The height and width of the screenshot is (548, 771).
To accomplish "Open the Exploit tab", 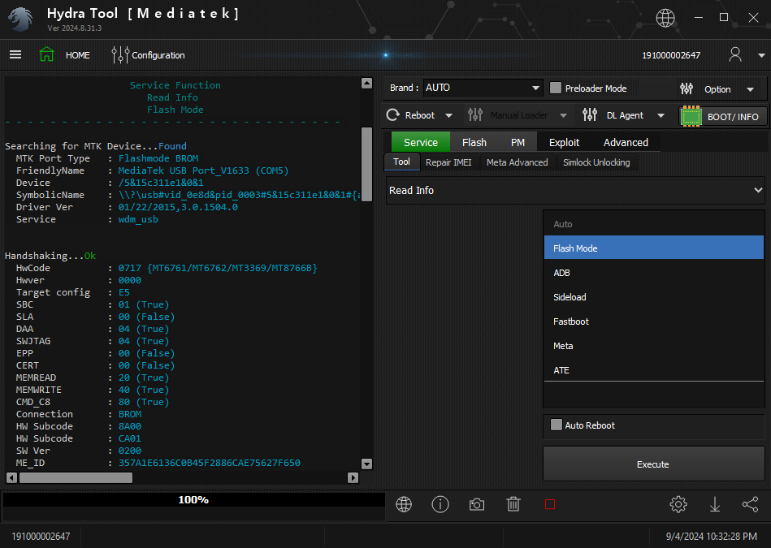I will pos(564,142).
